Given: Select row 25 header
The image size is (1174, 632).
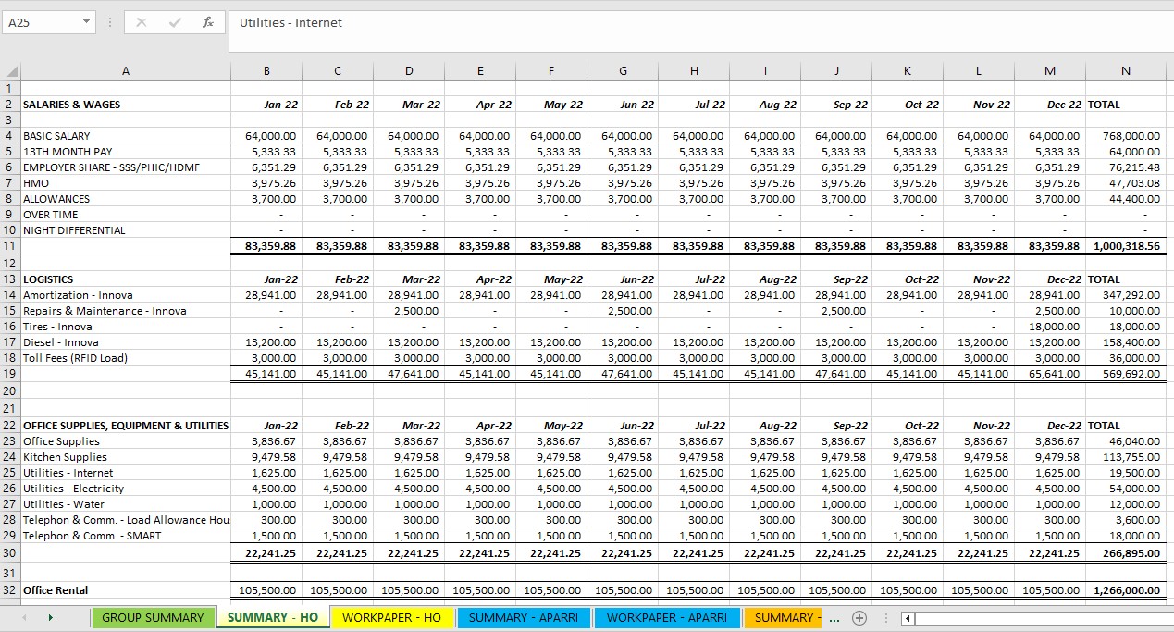Looking at the screenshot, I should pos(10,473).
